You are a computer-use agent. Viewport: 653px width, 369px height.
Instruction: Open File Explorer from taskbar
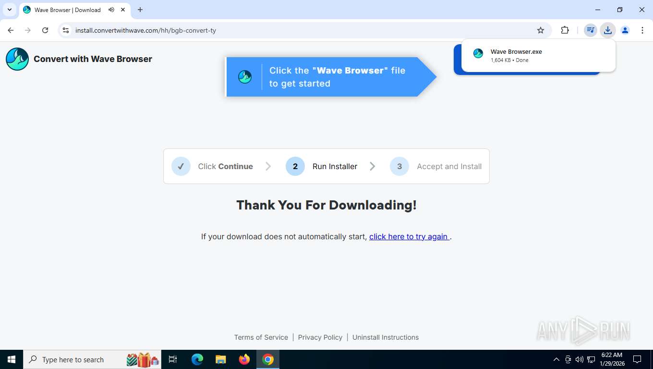point(221,359)
